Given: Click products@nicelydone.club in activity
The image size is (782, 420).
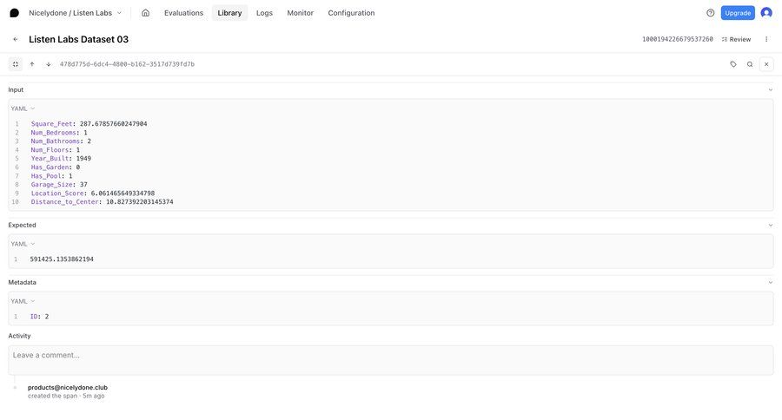Looking at the screenshot, I should [67, 388].
